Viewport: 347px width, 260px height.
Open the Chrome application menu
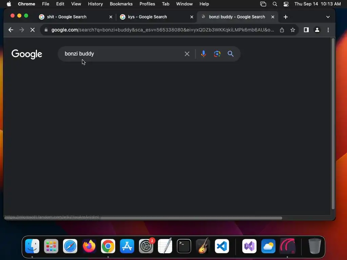click(26, 4)
